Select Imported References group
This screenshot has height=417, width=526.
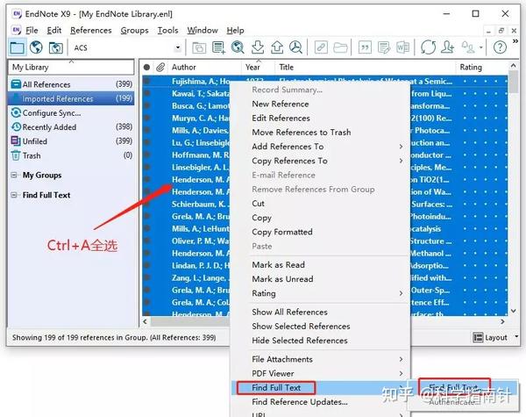point(71,98)
